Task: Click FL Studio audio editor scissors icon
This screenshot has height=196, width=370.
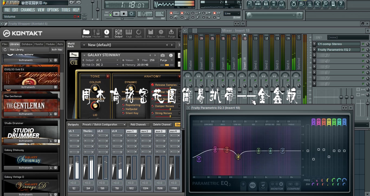Action: pos(317,4)
